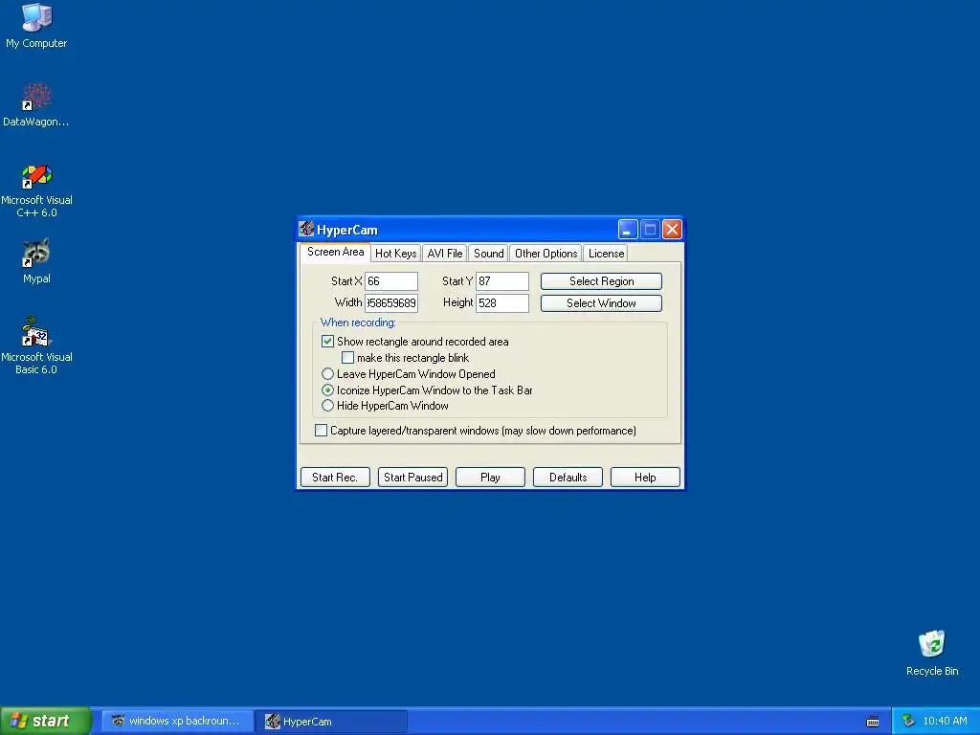
Task: Click the HyperCam title bar icon
Action: (x=306, y=229)
